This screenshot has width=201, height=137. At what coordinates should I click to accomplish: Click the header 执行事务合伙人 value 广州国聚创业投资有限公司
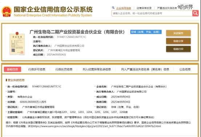click(69, 46)
